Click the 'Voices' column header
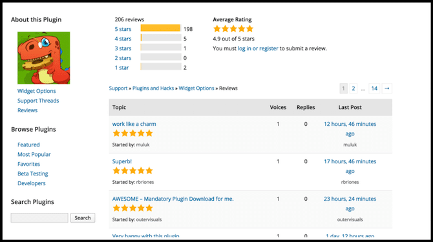Screen dimensions: 433x242 tap(278, 107)
